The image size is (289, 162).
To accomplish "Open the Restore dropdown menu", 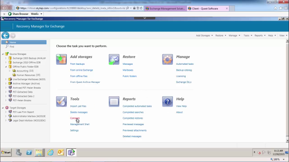I will coord(221,36).
